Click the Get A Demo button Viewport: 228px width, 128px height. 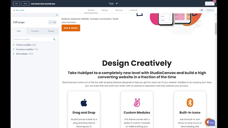pyautogui.click(x=71, y=28)
